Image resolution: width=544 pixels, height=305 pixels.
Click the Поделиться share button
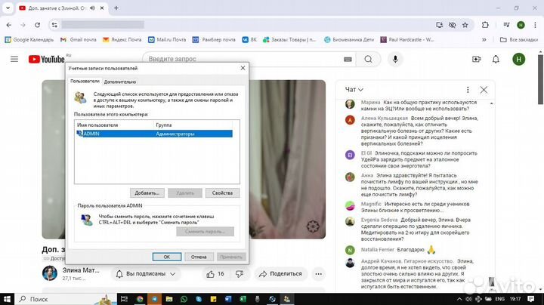click(x=280, y=274)
